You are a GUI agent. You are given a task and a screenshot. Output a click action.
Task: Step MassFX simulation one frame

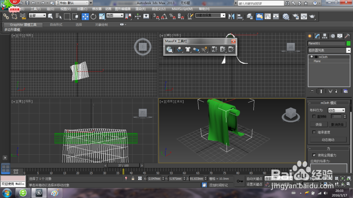click(x=231, y=49)
